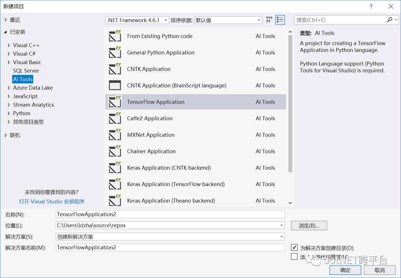Open the search options dropdown arrow
Image resolution: width=401 pixels, height=278 pixels.
[396, 20]
